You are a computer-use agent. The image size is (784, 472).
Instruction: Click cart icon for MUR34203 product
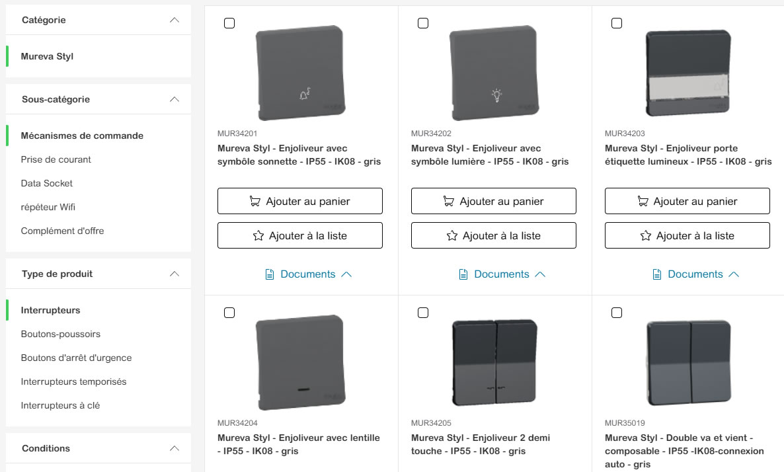(x=642, y=201)
